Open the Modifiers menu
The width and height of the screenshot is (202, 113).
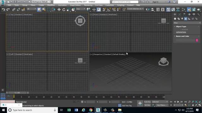point(51,5)
